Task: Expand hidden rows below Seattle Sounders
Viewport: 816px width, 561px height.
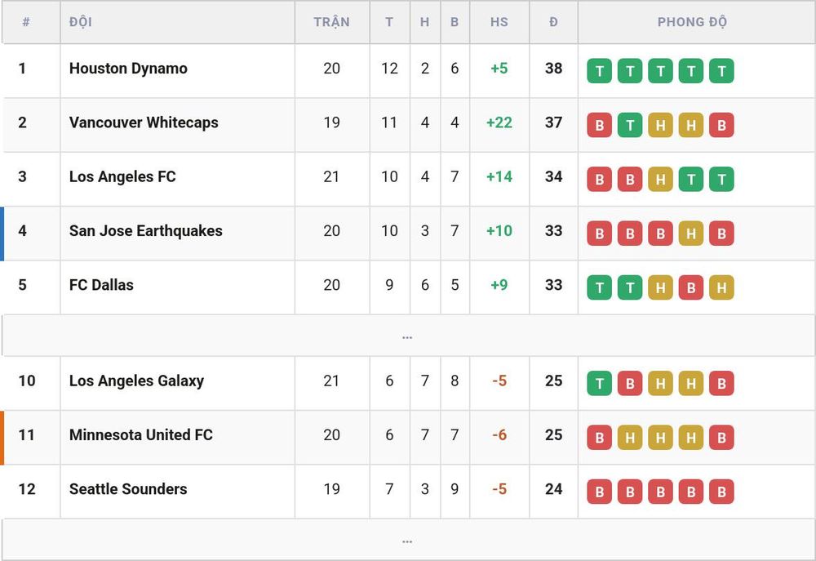Action: tap(407, 540)
